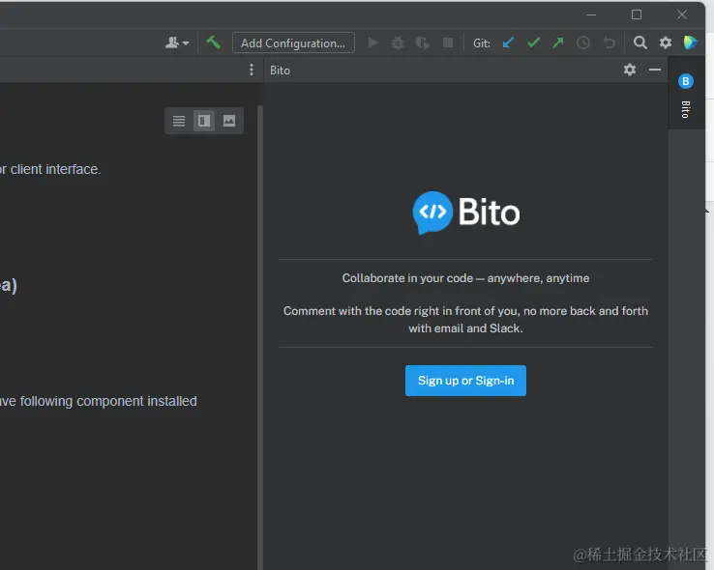Click the Debug bug icon

point(398,43)
